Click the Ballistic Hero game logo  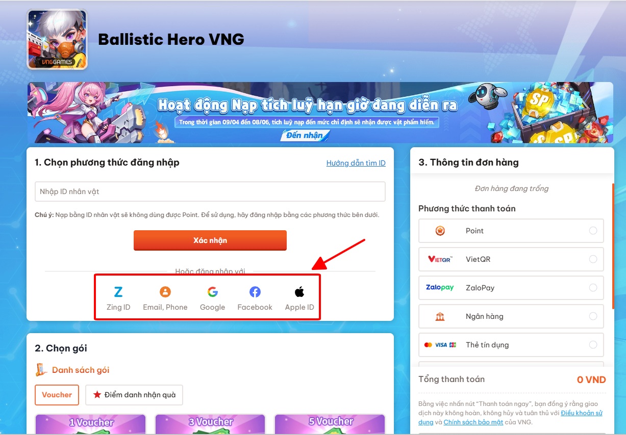57,39
